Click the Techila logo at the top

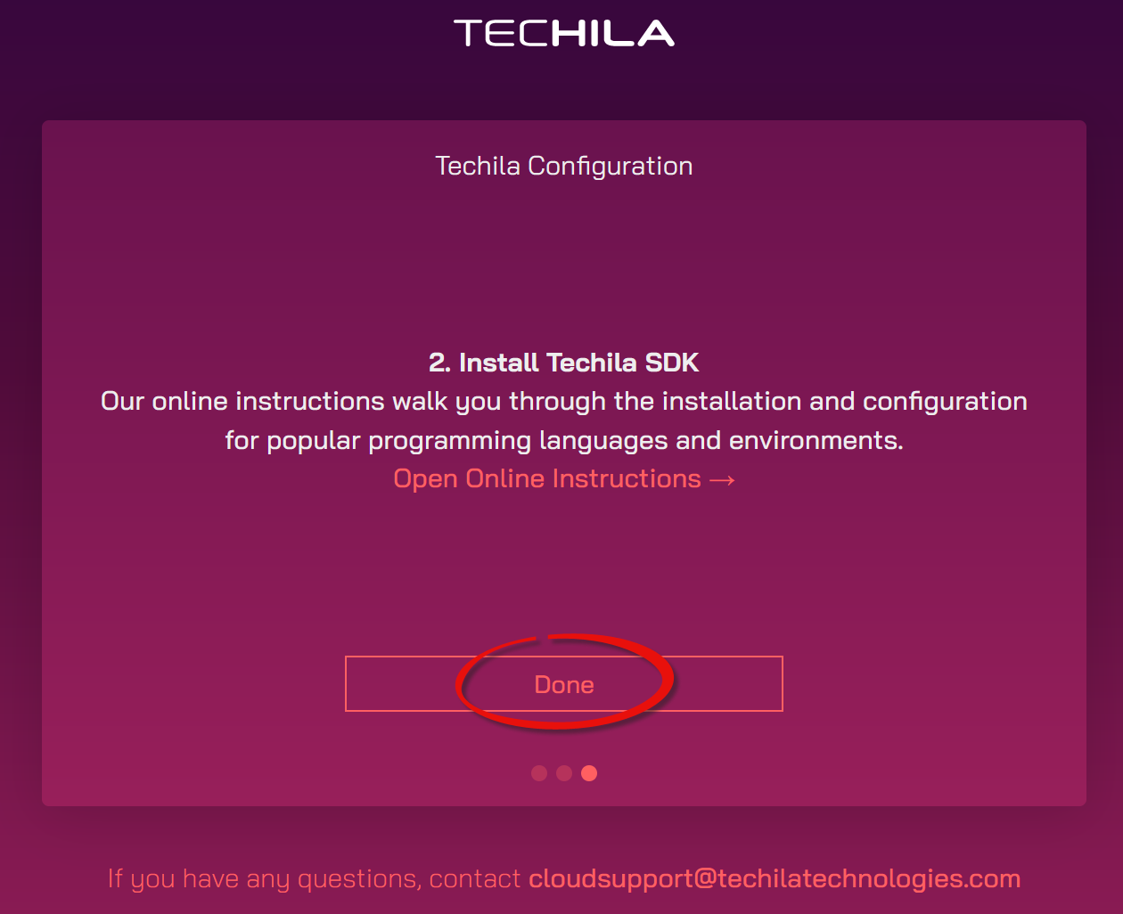click(563, 34)
